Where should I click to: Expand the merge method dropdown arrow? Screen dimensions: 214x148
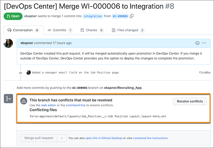pyautogui.click(x=62, y=138)
